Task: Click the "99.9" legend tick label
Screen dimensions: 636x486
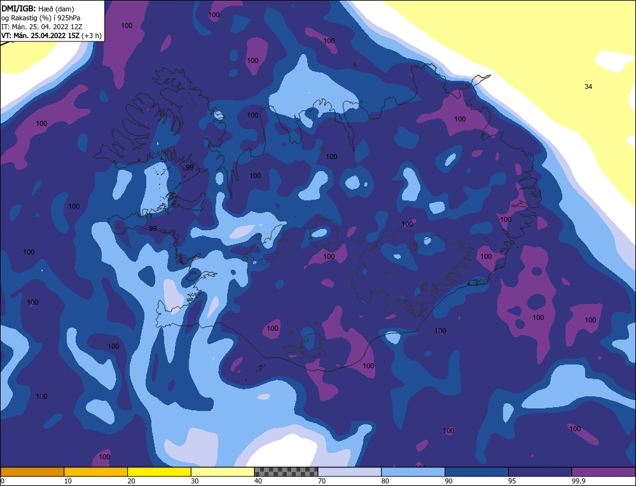Action: (x=578, y=481)
